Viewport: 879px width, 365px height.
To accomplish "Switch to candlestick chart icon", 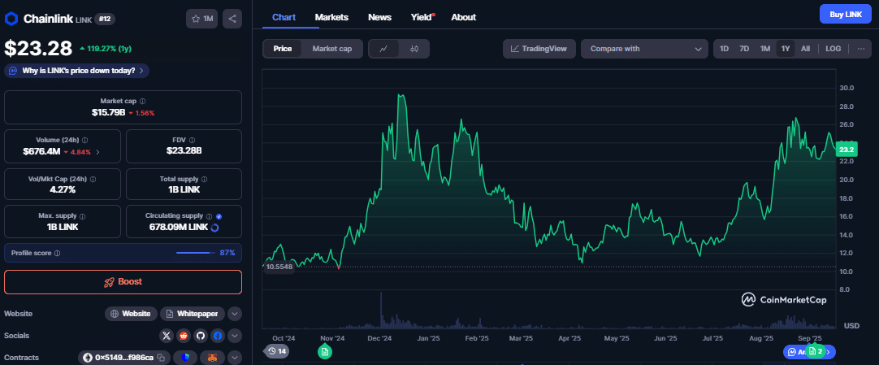I will (414, 49).
